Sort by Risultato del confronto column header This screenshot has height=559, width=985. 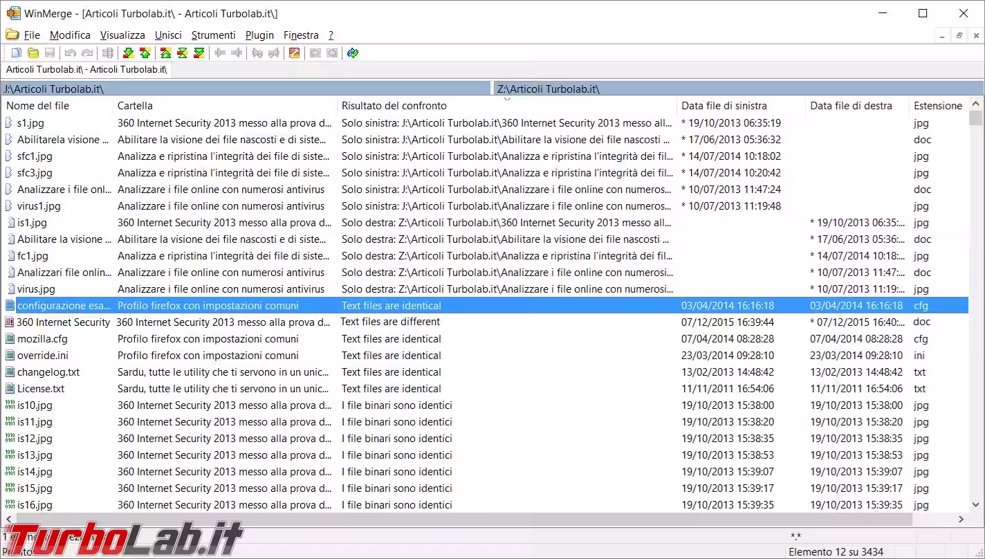pyautogui.click(x=394, y=106)
